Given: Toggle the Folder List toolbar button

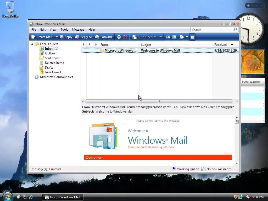Looking at the screenshot, I should pos(192,37).
